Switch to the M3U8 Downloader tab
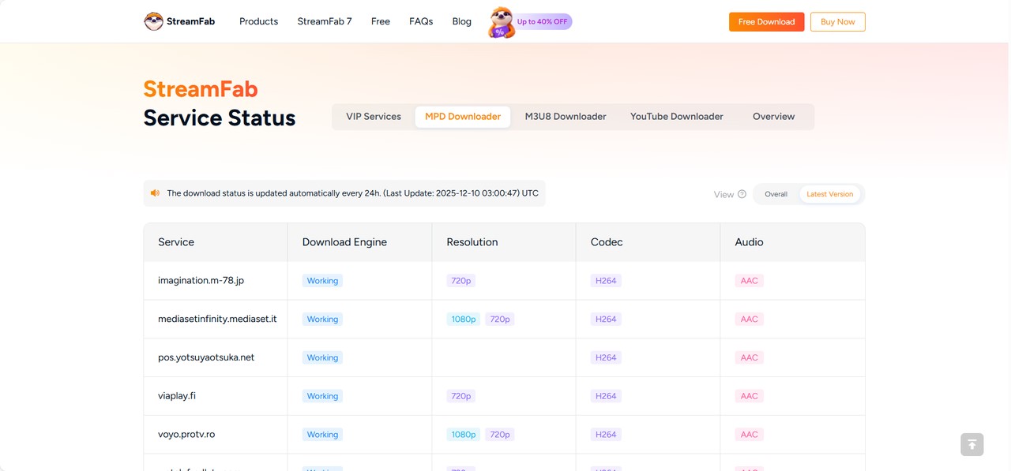This screenshot has height=471, width=1011. point(566,117)
